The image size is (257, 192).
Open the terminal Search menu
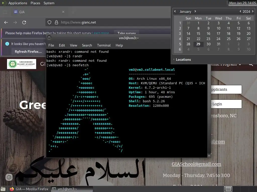click(x=87, y=45)
